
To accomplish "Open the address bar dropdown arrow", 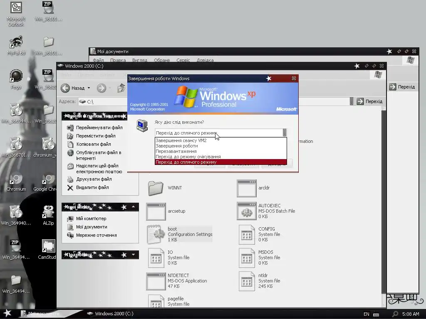I will (351, 101).
